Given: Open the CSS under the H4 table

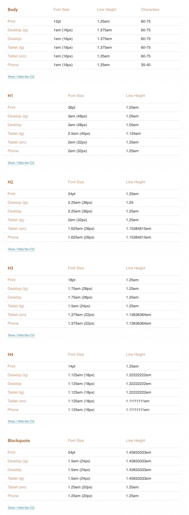Looking at the screenshot, I should click(x=21, y=421).
